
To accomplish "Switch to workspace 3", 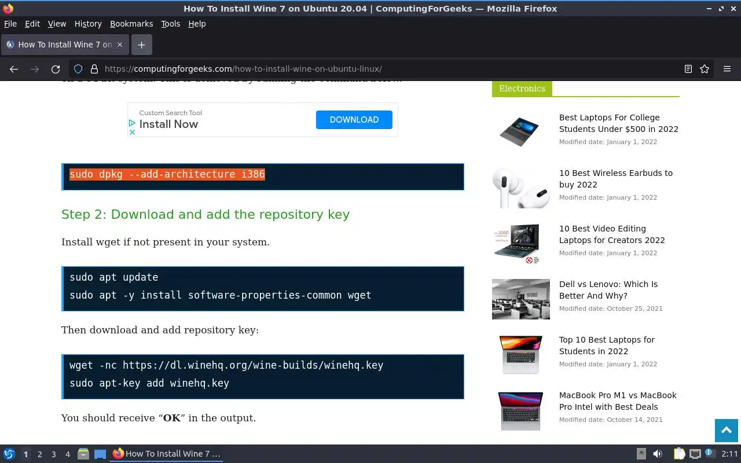I will coord(53,454).
